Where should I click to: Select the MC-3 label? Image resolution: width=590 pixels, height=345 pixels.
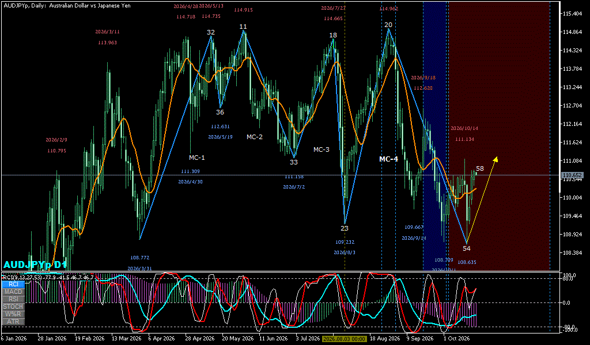(x=322, y=150)
